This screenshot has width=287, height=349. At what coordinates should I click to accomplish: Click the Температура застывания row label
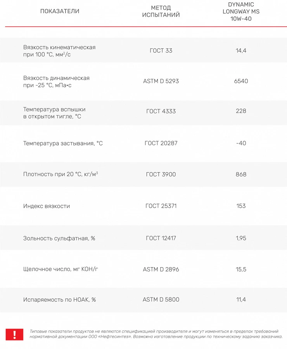(63, 143)
